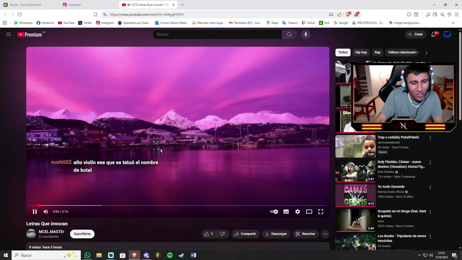Focus the YouTube Buscar search field

(218, 34)
